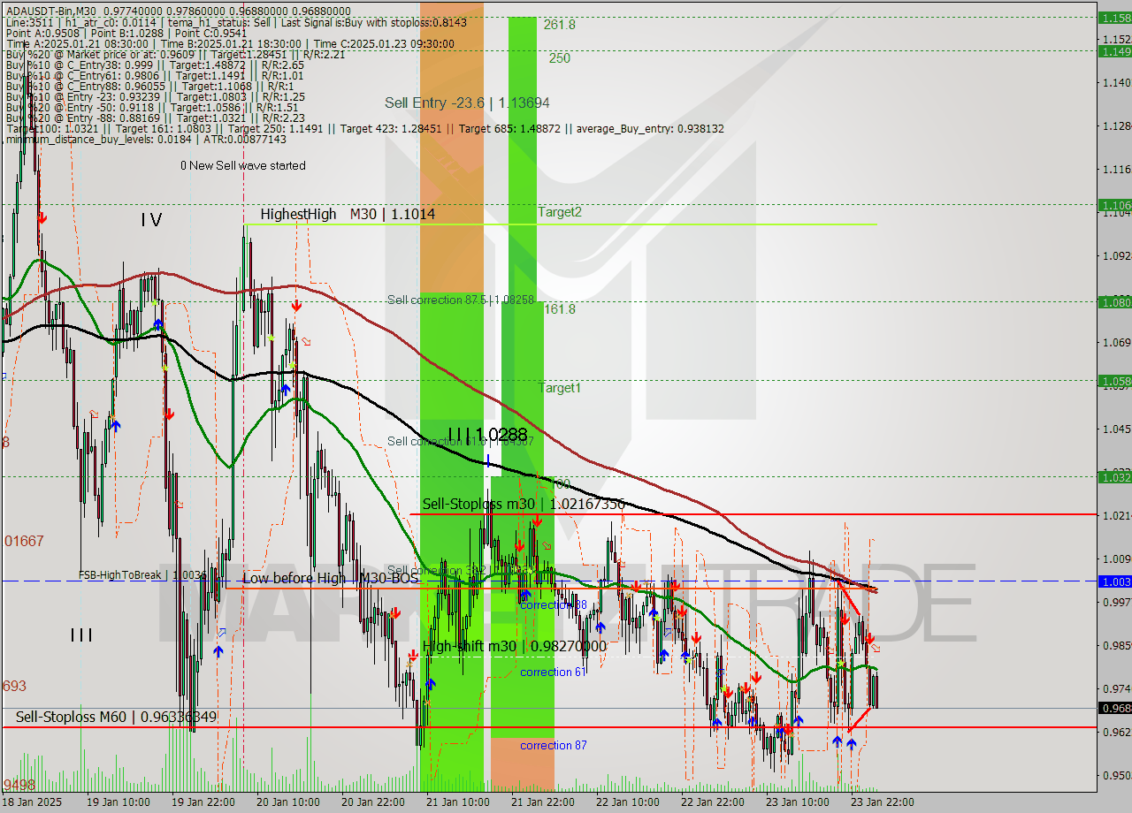Click the 'Low before High M30-BOS' label

click(x=331, y=579)
